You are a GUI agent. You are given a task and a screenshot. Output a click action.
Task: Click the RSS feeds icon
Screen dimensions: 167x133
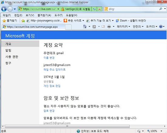pyautogui.click(x=94, y=26)
